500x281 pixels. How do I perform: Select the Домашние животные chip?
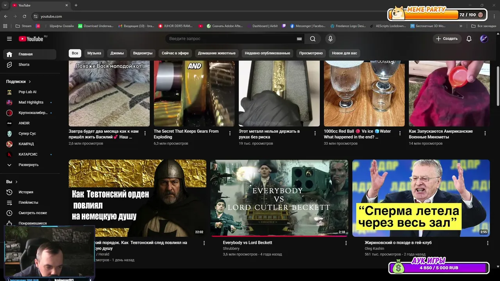[217, 53]
